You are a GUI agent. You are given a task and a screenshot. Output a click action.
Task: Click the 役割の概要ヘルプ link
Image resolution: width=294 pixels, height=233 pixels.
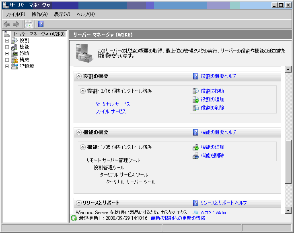[218, 76]
